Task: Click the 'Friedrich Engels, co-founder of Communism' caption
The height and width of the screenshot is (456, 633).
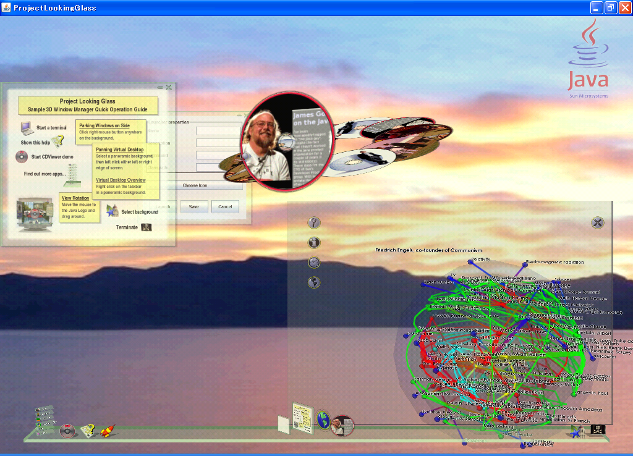Action: coord(429,250)
